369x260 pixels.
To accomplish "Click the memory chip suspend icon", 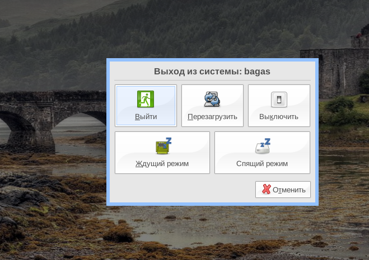I will [164, 146].
